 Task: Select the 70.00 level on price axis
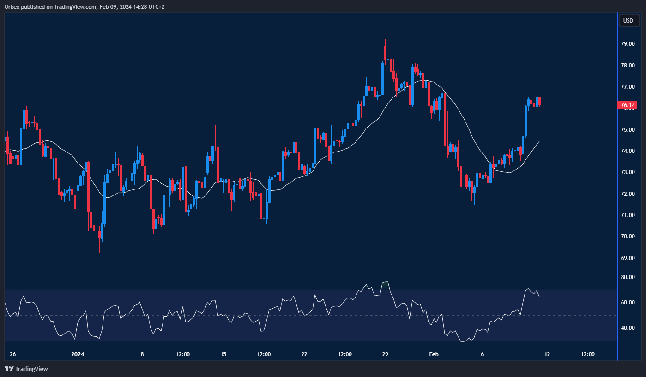click(x=628, y=237)
